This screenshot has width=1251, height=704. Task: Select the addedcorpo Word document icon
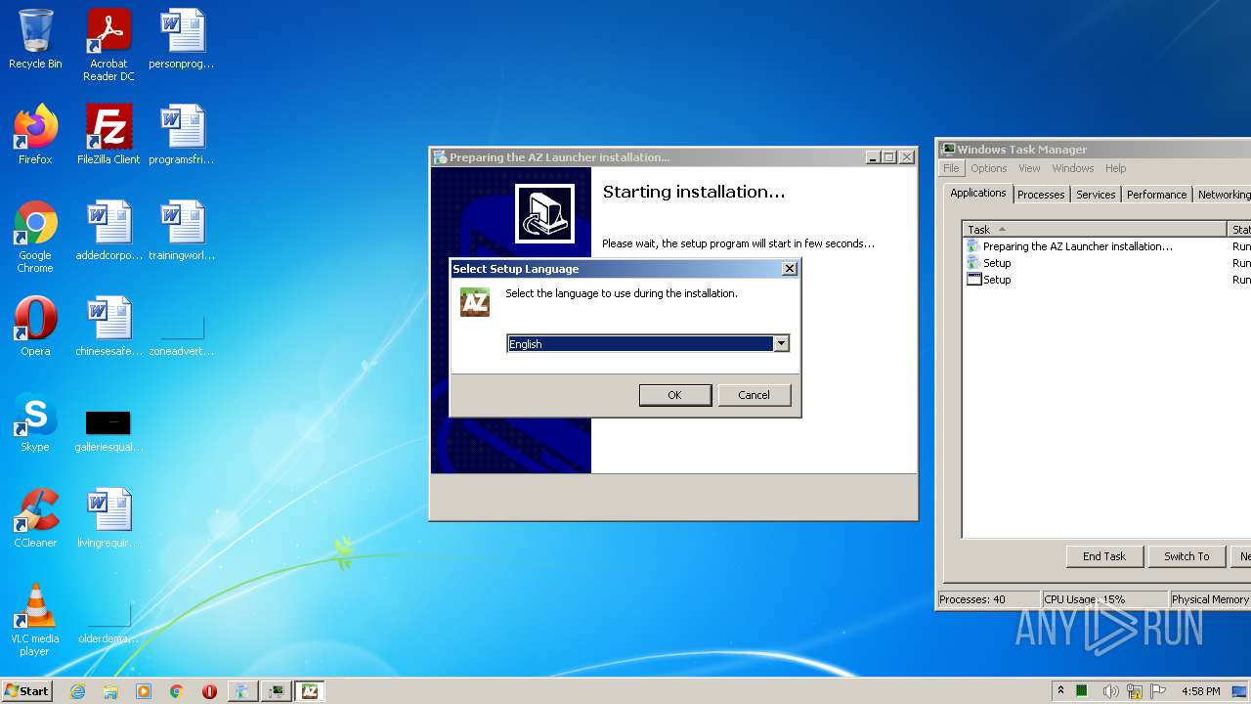(108, 231)
